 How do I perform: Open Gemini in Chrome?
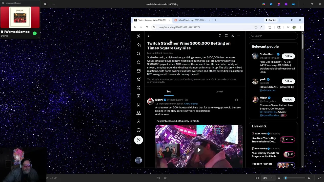point(270,20)
